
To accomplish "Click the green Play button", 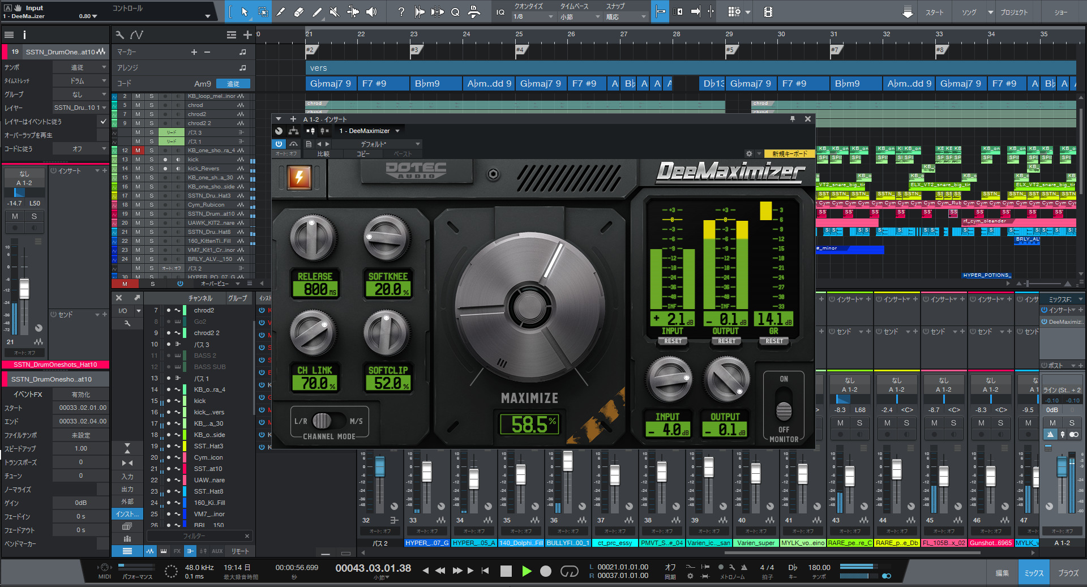I will click(527, 571).
